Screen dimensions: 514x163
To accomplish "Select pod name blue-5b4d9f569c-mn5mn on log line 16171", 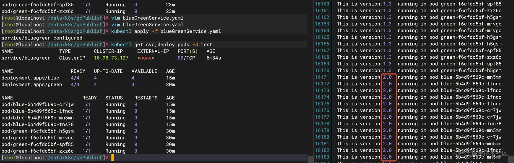I will (471, 77).
